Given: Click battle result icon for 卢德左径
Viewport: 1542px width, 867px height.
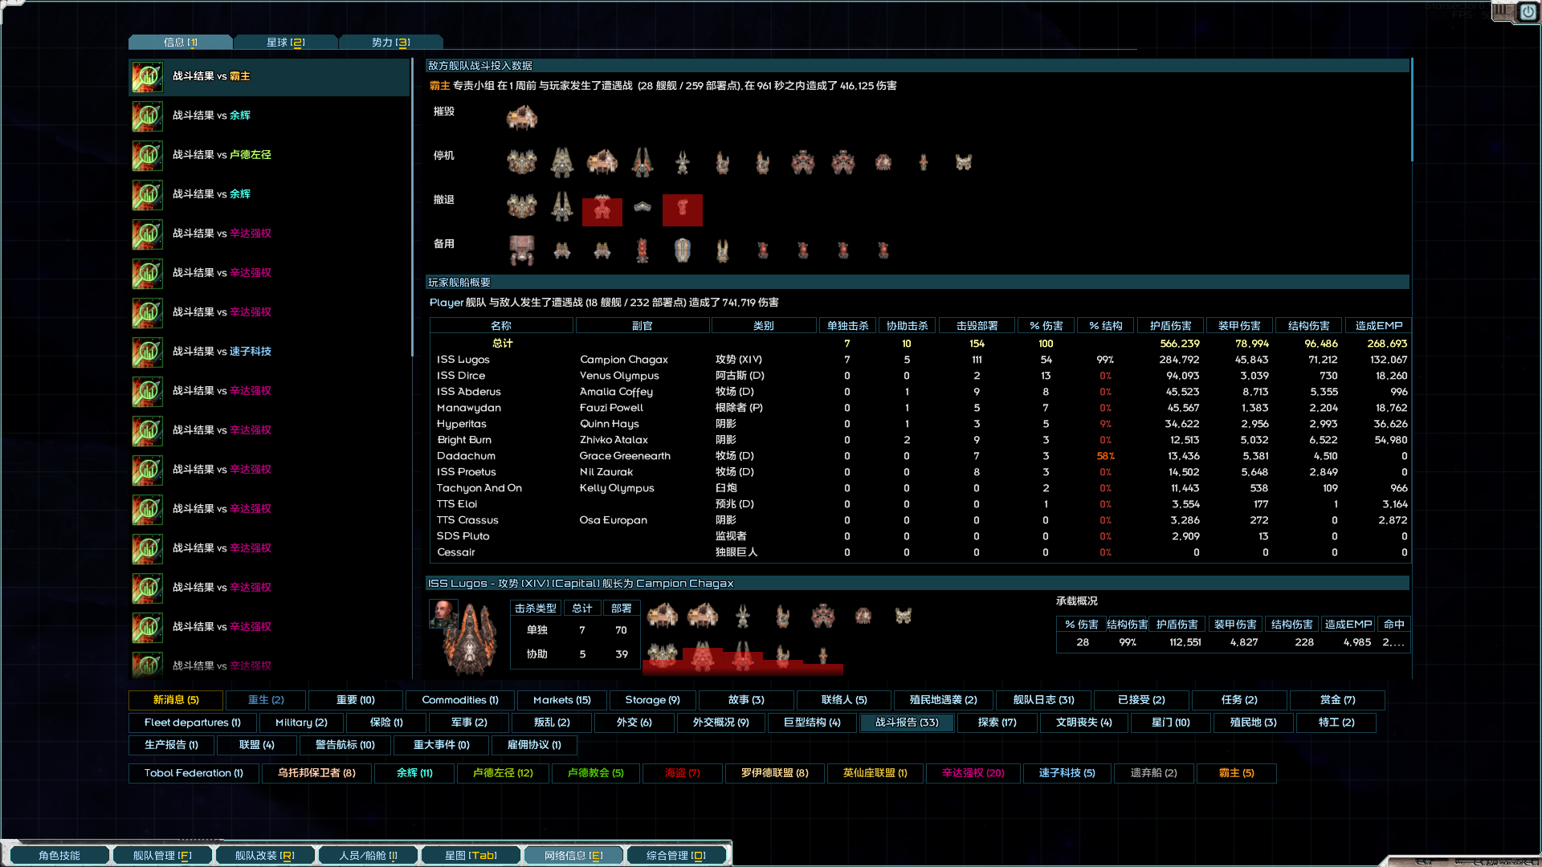Looking at the screenshot, I should coord(148,156).
